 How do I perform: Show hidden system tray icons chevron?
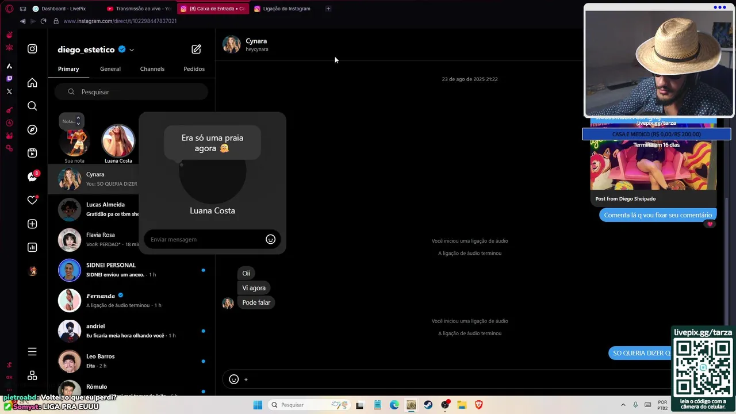(623, 405)
